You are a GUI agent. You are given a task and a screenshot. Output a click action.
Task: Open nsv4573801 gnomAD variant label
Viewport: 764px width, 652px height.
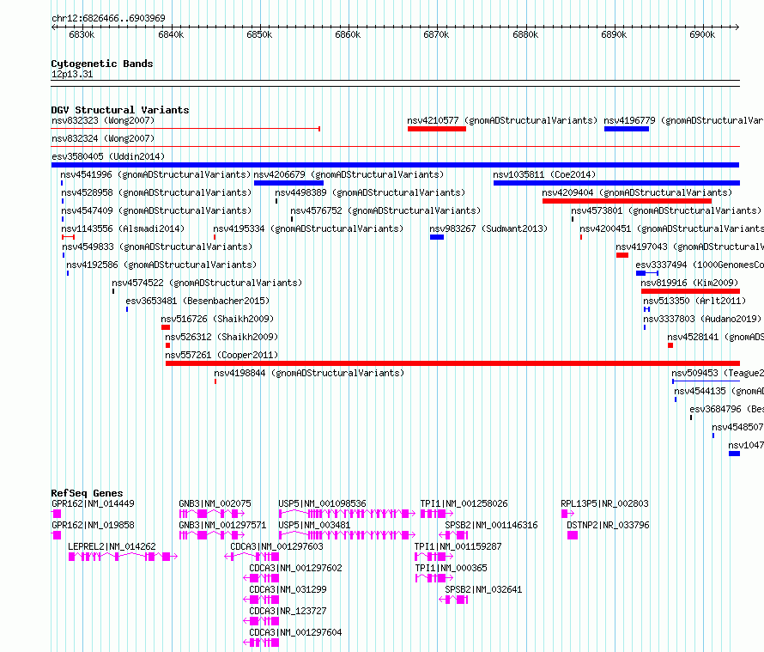point(666,210)
